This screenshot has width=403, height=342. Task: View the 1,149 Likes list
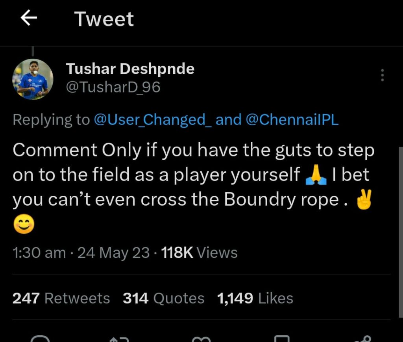pos(255,298)
